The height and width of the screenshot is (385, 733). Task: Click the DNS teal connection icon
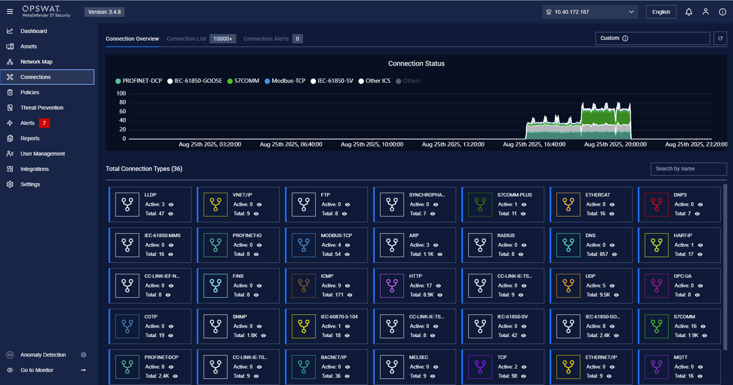click(568, 245)
